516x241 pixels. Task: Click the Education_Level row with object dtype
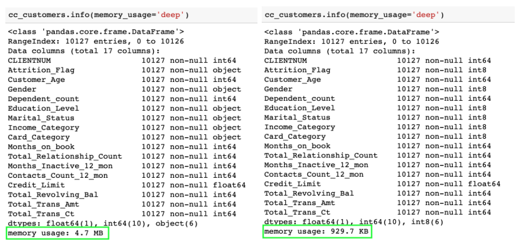(x=123, y=109)
